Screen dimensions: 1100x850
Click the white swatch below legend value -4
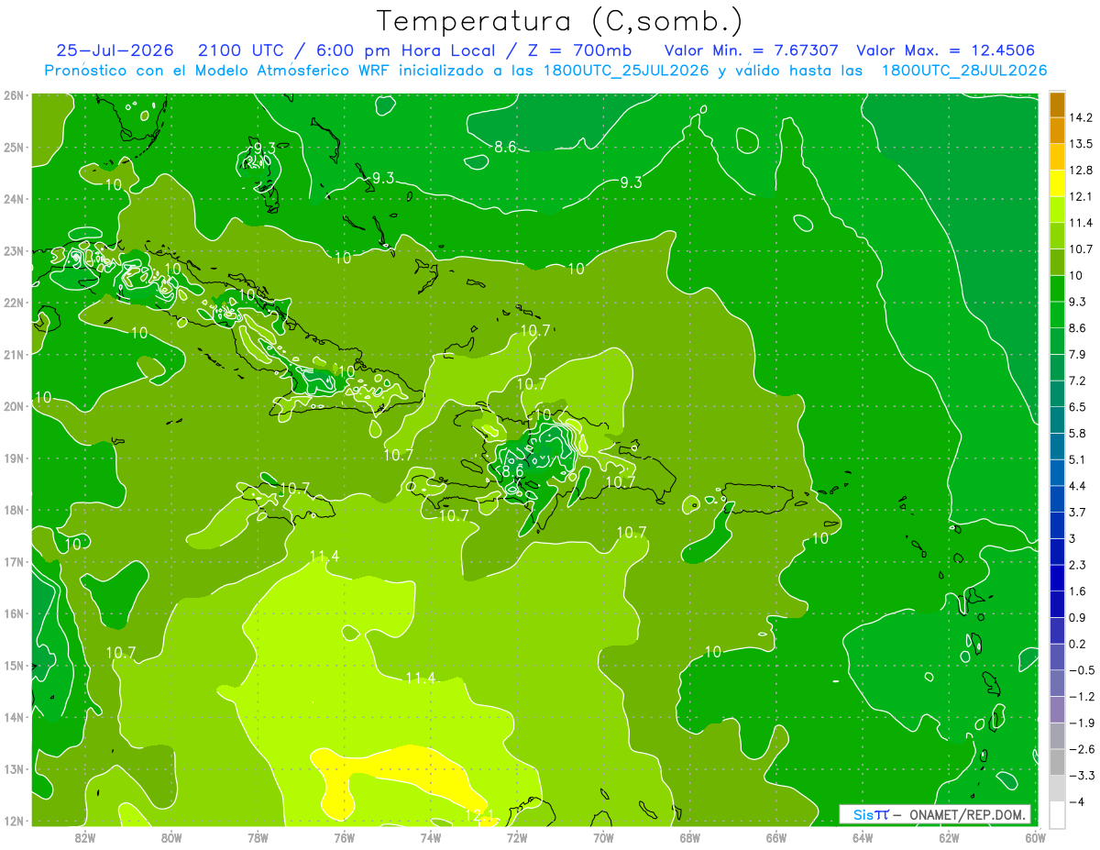(1057, 814)
